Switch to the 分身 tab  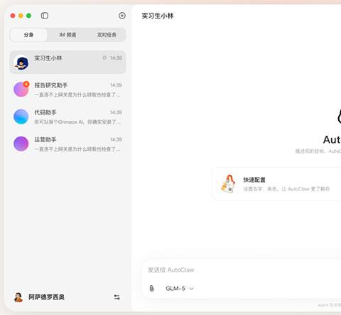click(28, 35)
